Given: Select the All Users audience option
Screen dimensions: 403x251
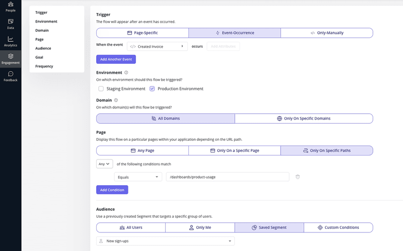Looking at the screenshot, I should [x=131, y=228].
